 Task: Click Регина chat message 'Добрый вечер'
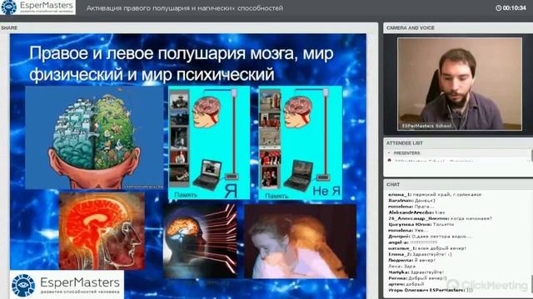click(x=417, y=278)
